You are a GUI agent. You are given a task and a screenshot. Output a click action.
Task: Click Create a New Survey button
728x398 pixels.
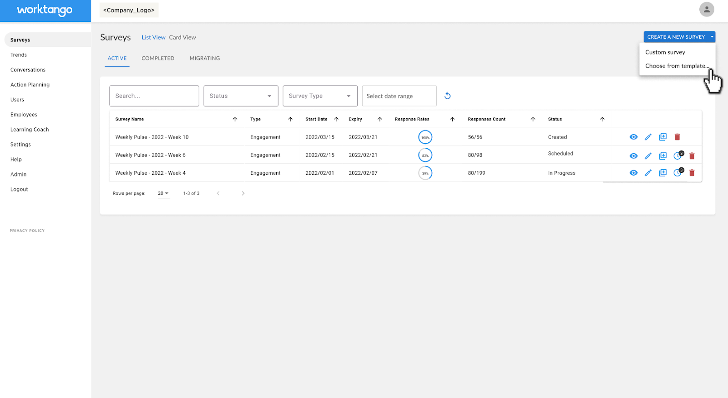pos(676,37)
